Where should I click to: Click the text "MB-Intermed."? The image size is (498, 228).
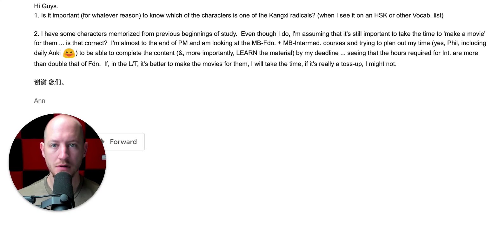(302, 43)
